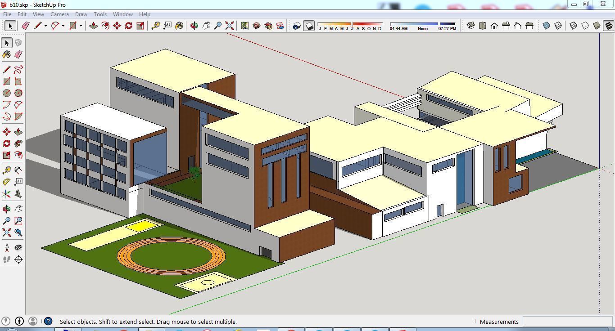
Task: Select the Circle tool
Action: pyautogui.click(x=7, y=93)
